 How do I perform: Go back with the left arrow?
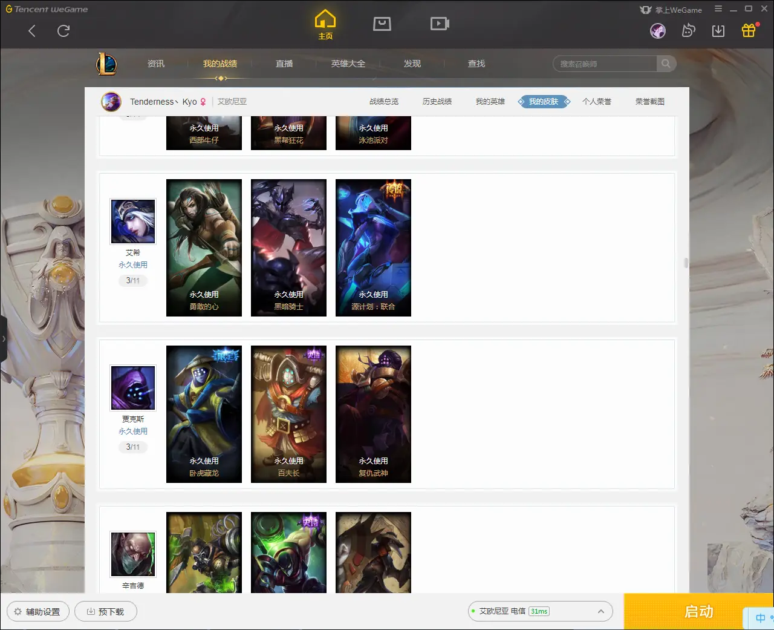[32, 31]
